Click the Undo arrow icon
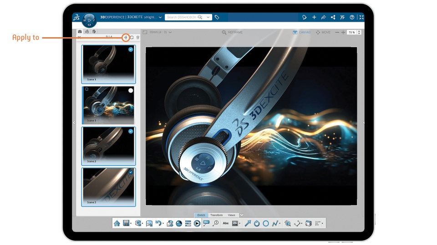 pyautogui.click(x=158, y=223)
